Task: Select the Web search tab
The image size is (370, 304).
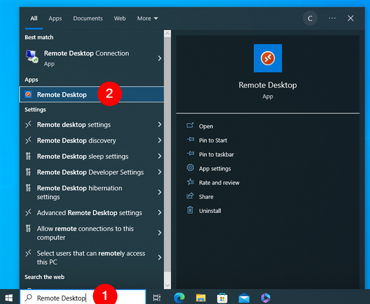Action: click(x=120, y=18)
